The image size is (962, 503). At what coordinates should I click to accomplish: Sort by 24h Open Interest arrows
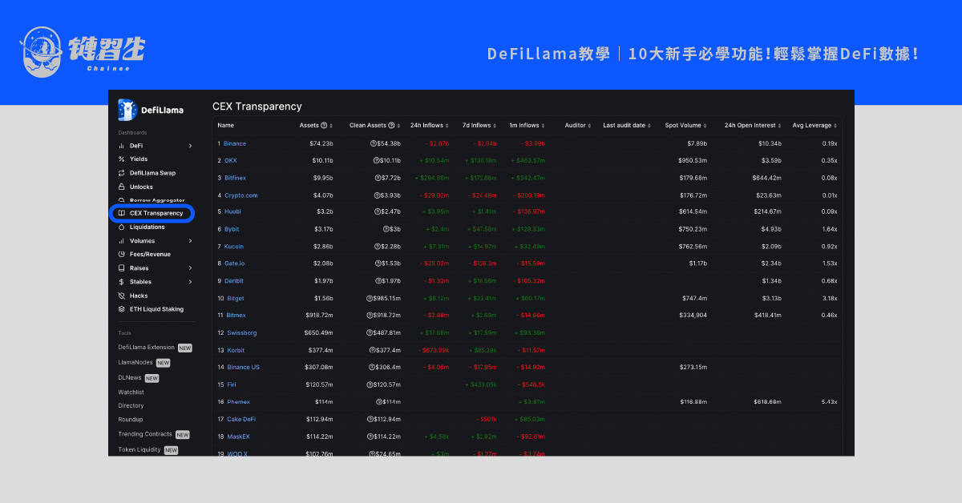pos(779,125)
